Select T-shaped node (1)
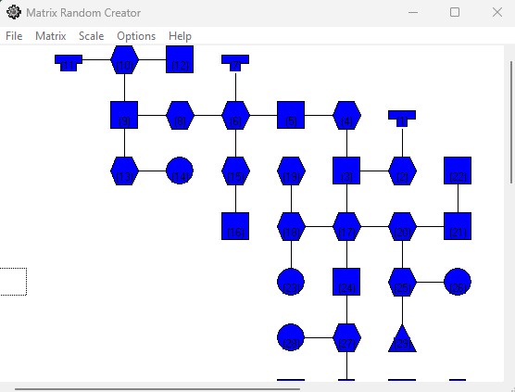The image size is (515, 392). point(402,118)
